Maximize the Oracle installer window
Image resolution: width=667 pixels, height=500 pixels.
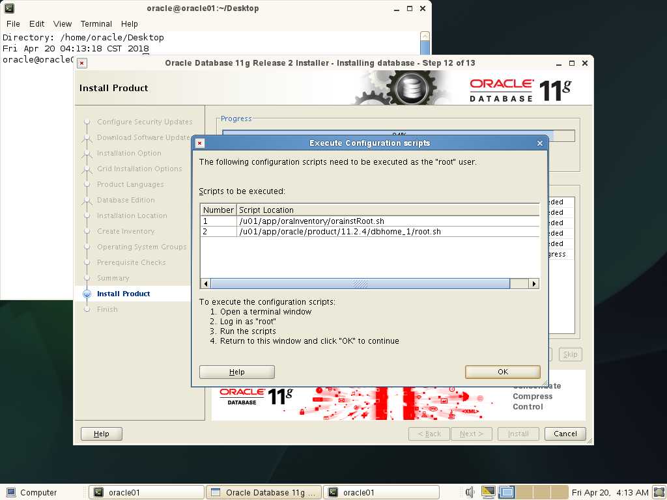tap(572, 63)
